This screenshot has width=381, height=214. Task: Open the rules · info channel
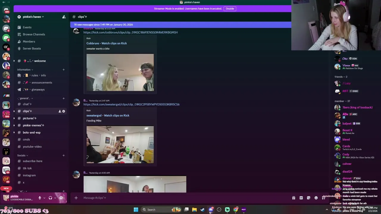[39, 75]
